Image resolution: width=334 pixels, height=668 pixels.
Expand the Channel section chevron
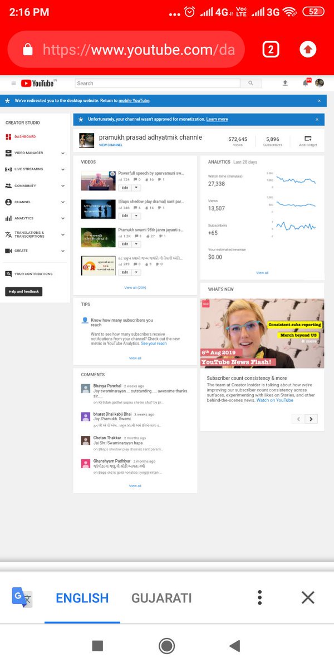tap(63, 202)
